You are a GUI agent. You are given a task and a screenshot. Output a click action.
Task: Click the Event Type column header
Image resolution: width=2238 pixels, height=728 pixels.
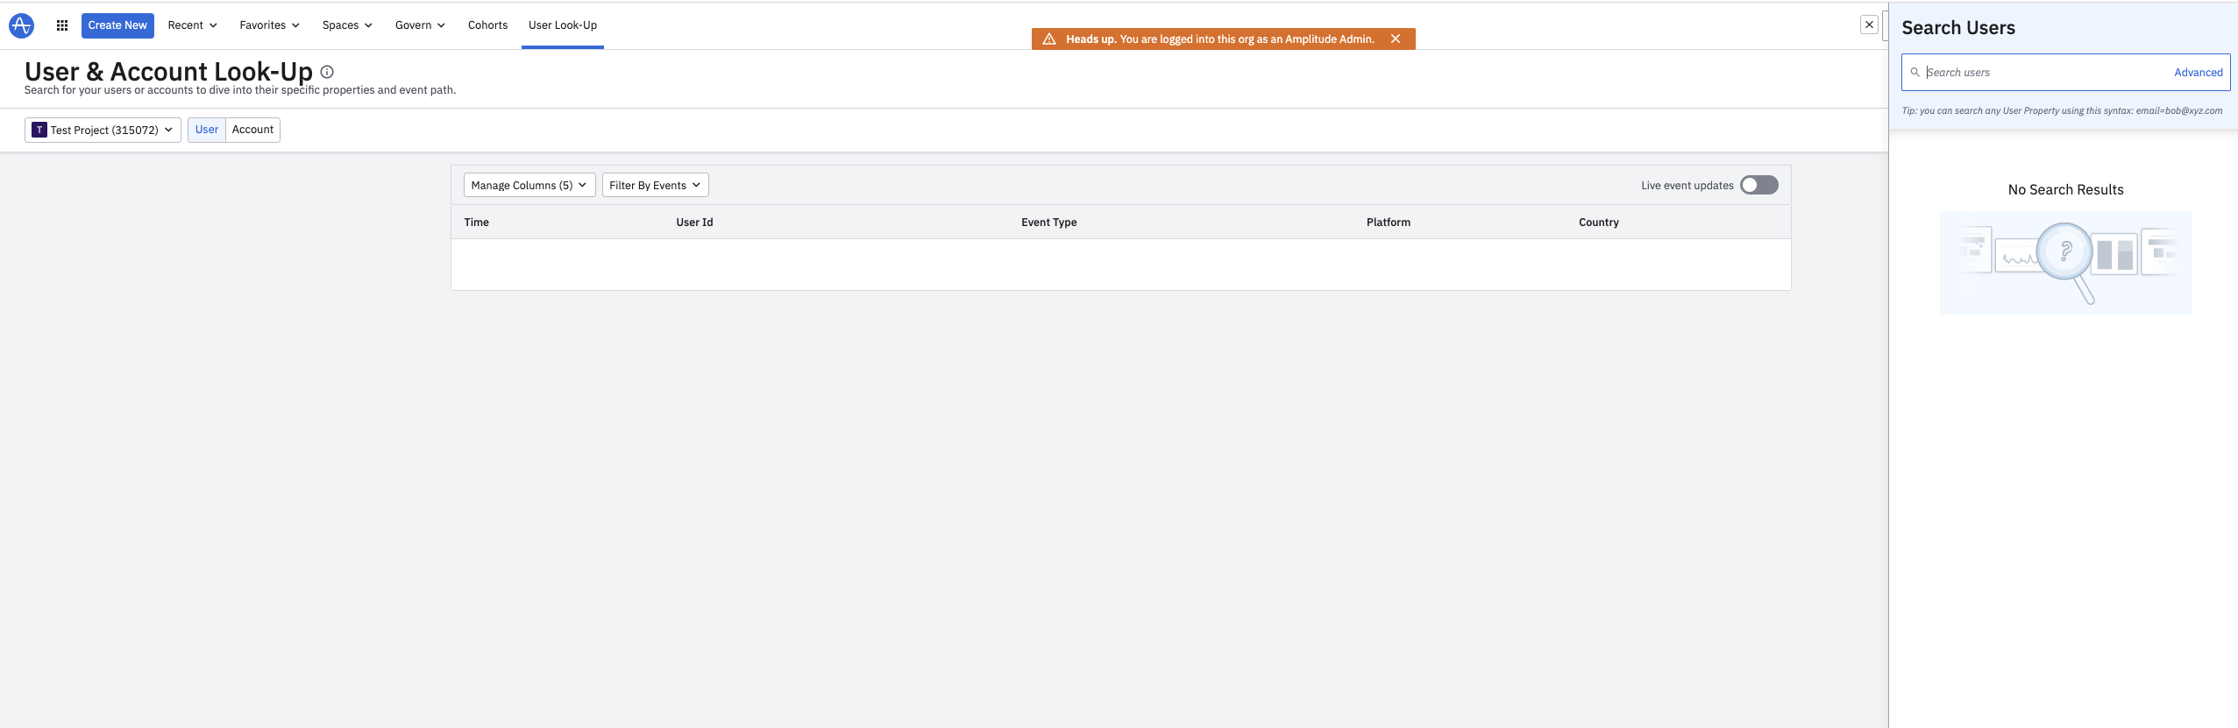pos(1048,223)
